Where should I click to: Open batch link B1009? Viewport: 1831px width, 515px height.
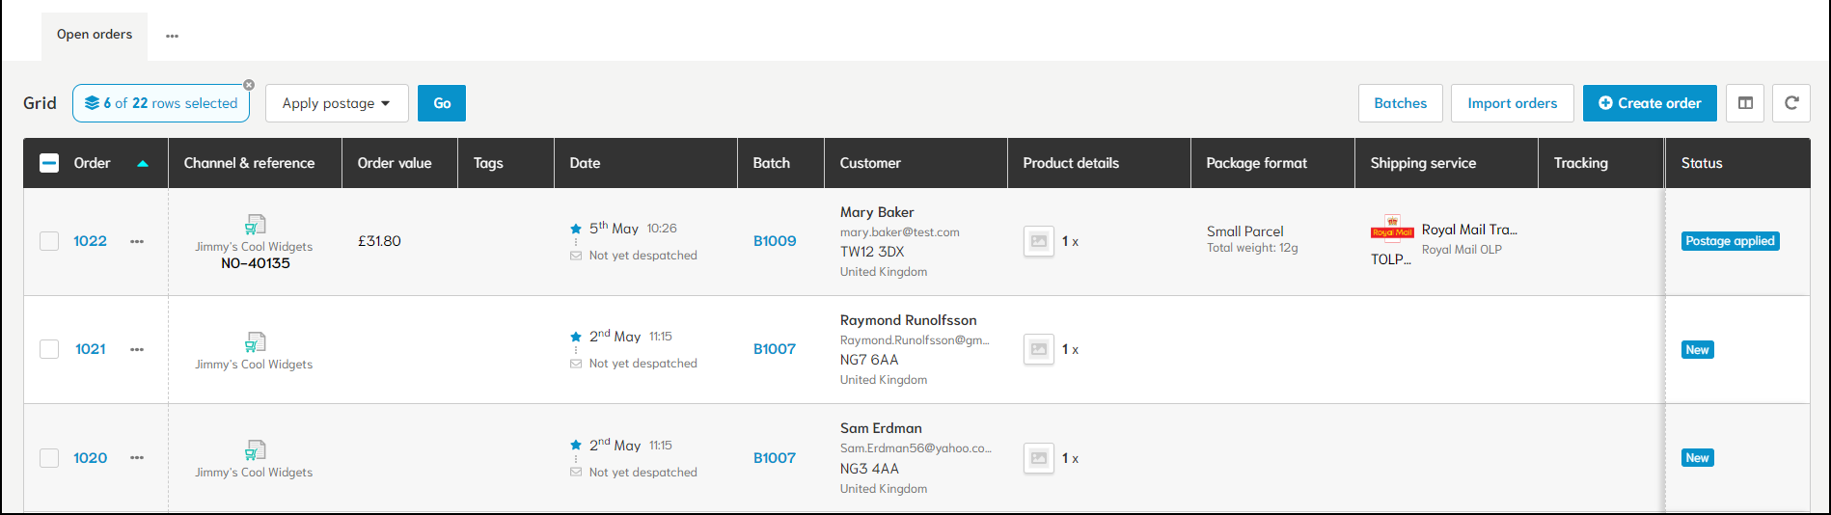pyautogui.click(x=775, y=241)
